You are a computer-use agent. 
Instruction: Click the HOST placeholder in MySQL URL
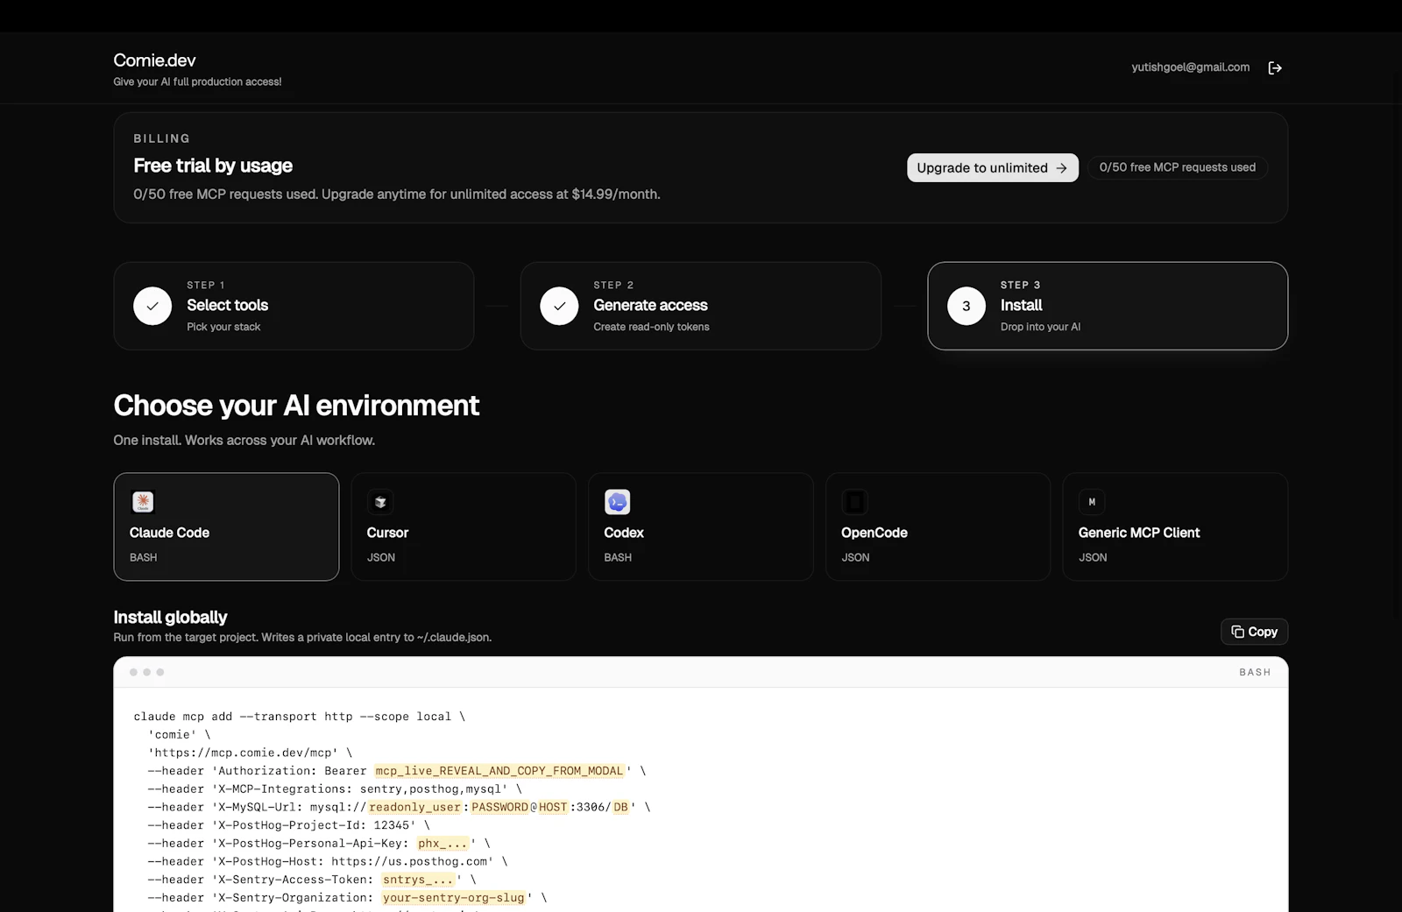(x=553, y=807)
